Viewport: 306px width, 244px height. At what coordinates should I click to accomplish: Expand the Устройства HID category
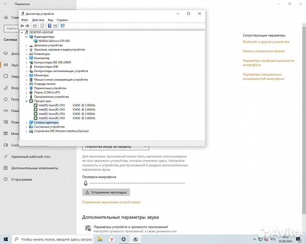click(26, 131)
